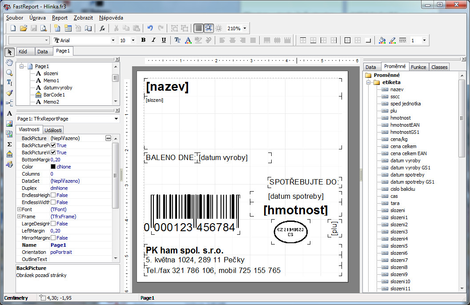This screenshot has width=470, height=305.
Task: Open the Arial font name dropdown
Action: click(x=113, y=40)
